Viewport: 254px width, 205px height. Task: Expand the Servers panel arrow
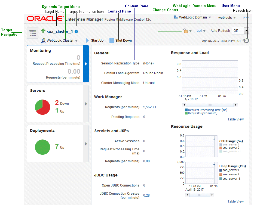coord(86,104)
